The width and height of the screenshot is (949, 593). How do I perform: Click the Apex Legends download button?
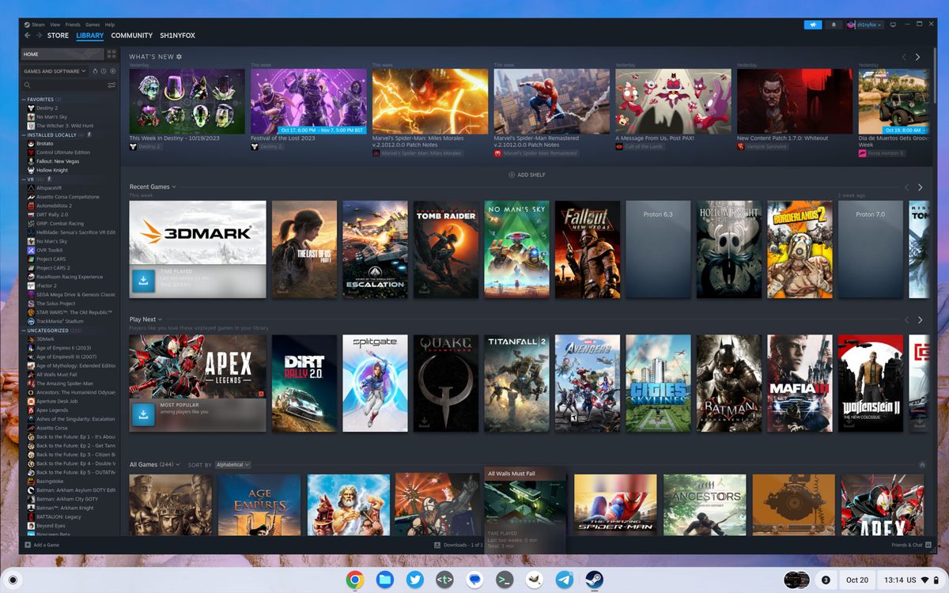(143, 414)
